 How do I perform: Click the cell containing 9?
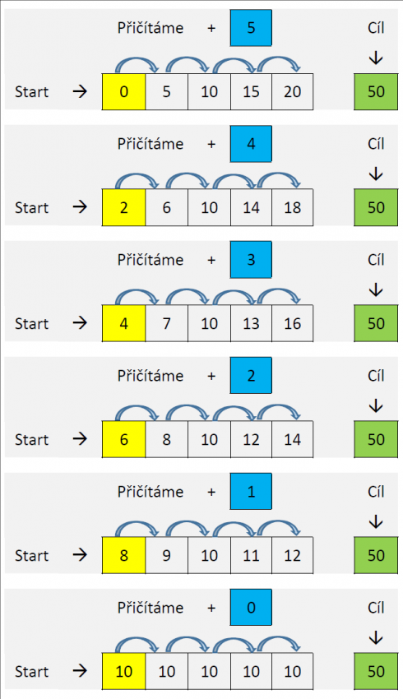(x=167, y=555)
